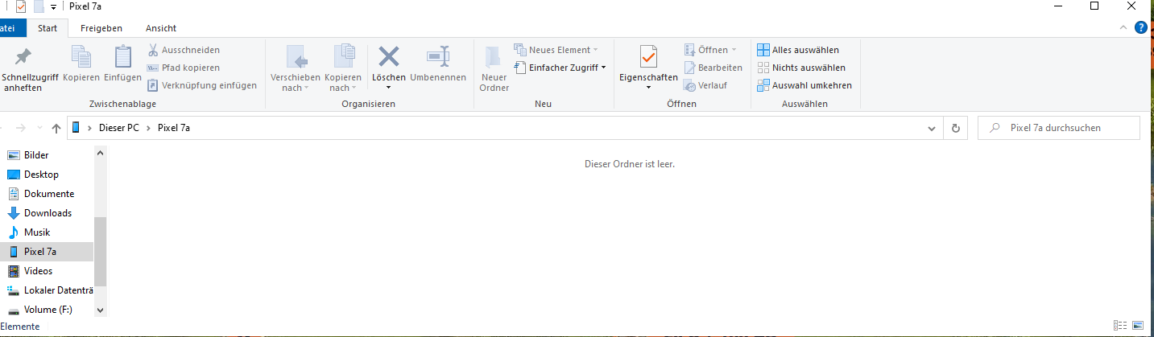The height and width of the screenshot is (337, 1154).
Task: Open the Freigeben ribbon tab
Action: coord(101,28)
